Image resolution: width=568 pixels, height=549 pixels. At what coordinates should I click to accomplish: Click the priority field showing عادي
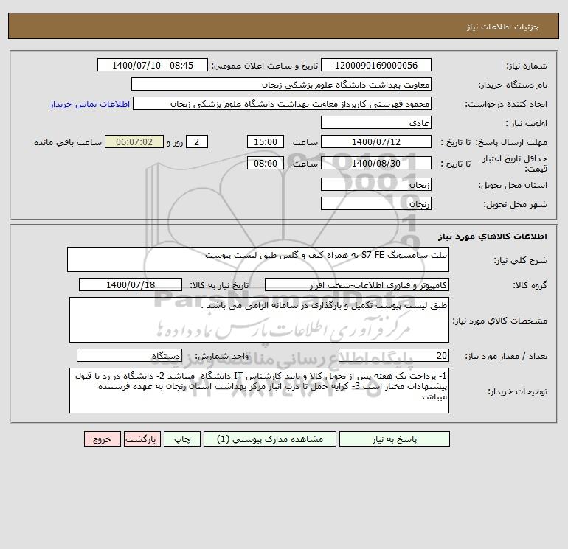pyautogui.click(x=376, y=122)
